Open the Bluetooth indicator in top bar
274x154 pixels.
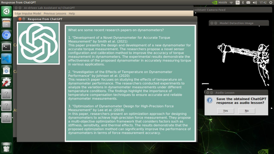(x=243, y=3)
